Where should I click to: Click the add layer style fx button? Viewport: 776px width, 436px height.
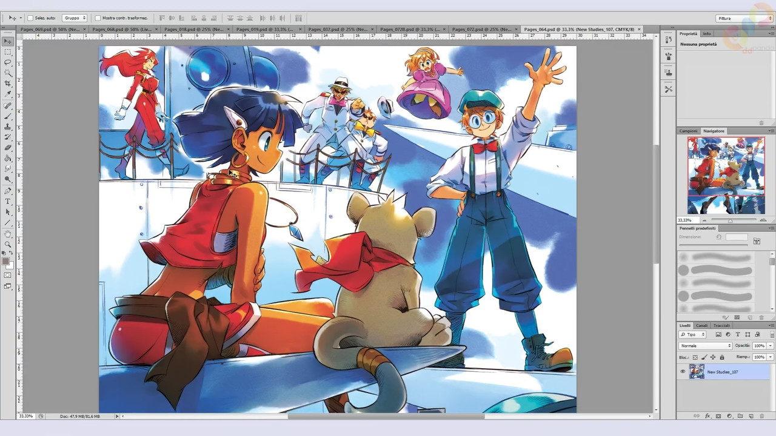click(707, 416)
